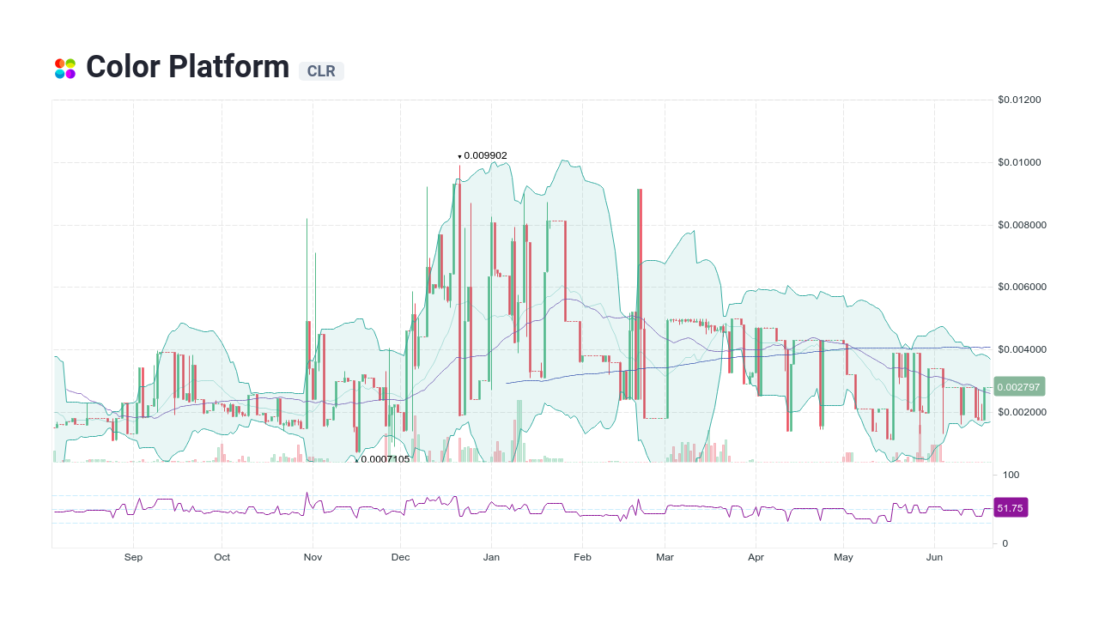Select the Jan label on the time axis

(x=491, y=557)
